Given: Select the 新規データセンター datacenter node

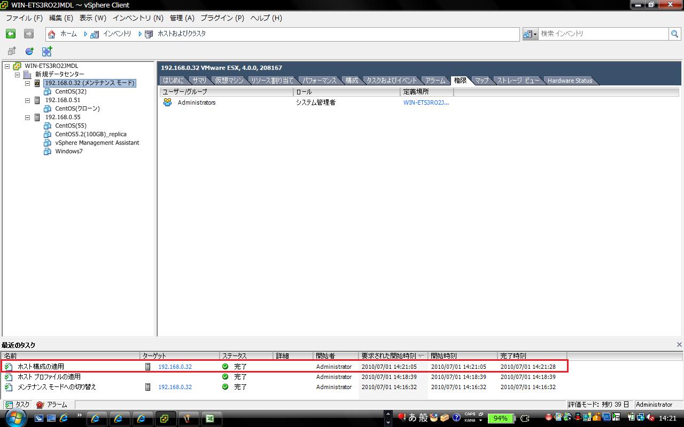Looking at the screenshot, I should 60,74.
